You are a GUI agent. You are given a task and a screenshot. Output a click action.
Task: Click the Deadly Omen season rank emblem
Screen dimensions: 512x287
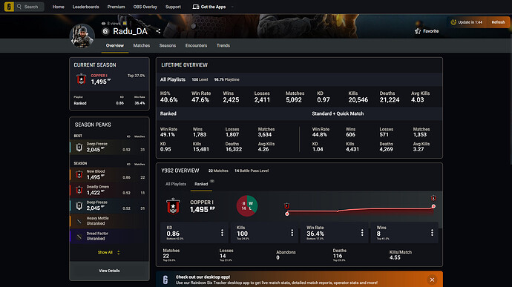tap(79, 191)
